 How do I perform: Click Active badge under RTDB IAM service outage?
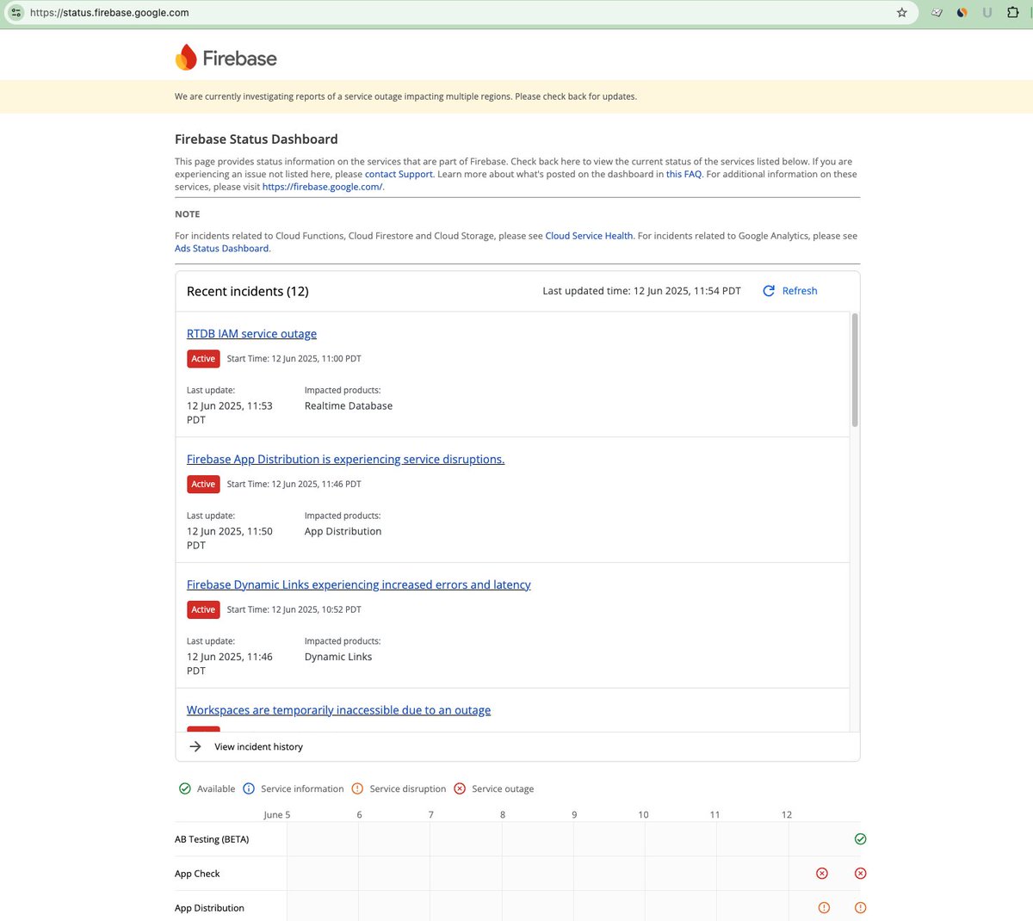[203, 359]
